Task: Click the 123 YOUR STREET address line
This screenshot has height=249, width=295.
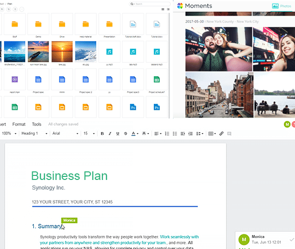Action: point(72,202)
